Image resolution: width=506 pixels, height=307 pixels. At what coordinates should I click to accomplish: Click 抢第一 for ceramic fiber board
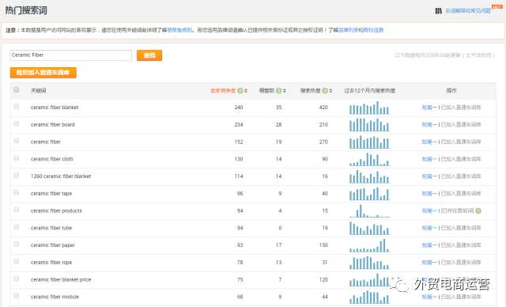[x=429, y=124]
